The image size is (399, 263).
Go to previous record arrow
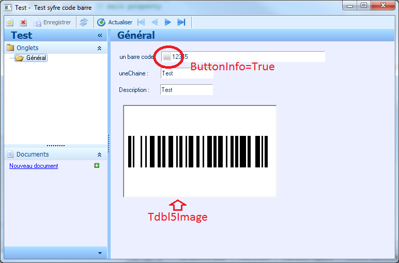155,22
